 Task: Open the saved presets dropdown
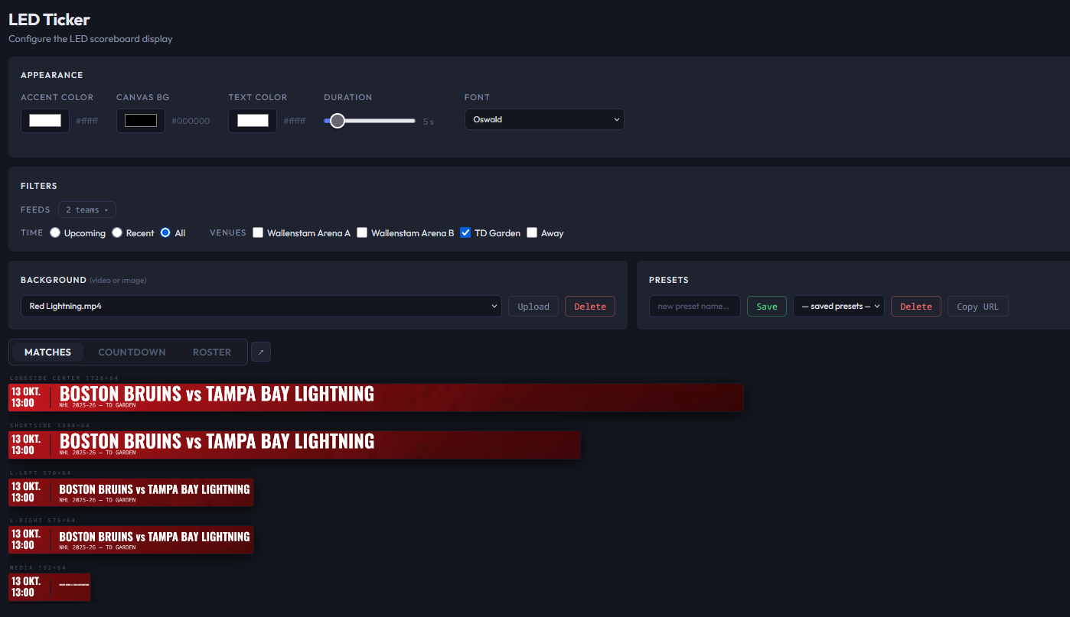point(839,306)
